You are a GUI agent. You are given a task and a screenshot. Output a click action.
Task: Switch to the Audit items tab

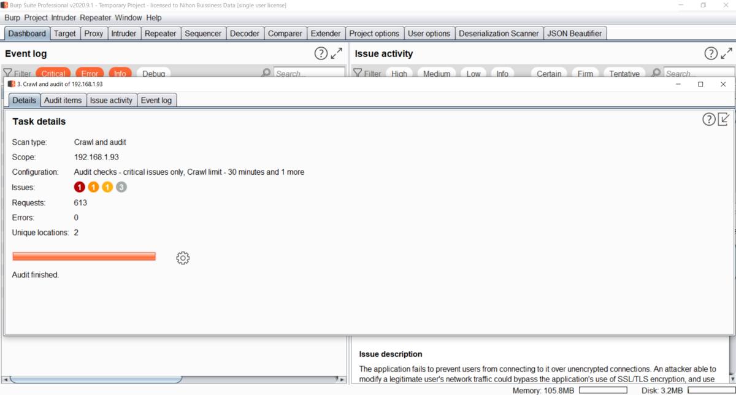[63, 100]
